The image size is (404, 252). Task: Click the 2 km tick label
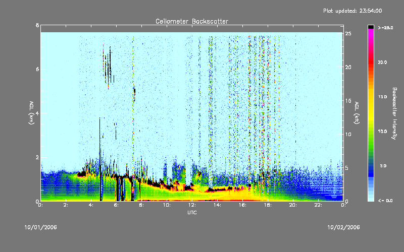[x=37, y=157]
